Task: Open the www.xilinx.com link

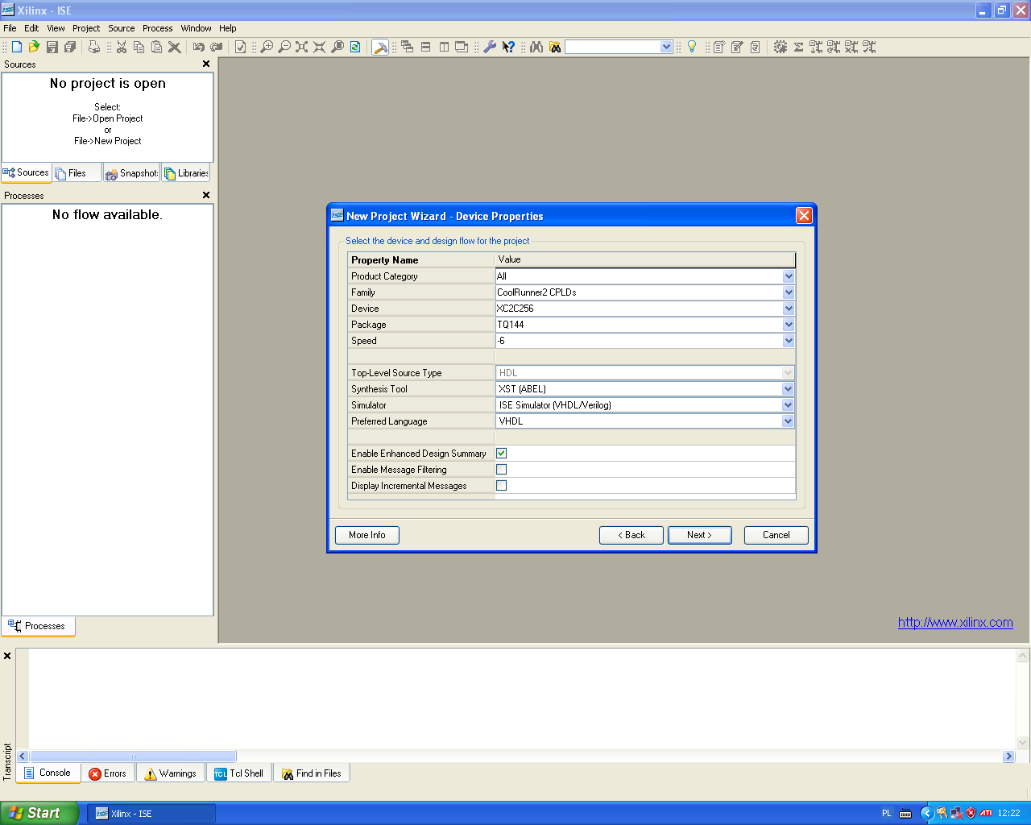Action: 955,622
